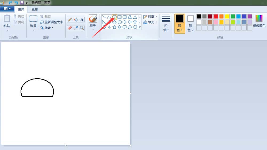Click the rectangular Select (选择) icon

point(33,18)
